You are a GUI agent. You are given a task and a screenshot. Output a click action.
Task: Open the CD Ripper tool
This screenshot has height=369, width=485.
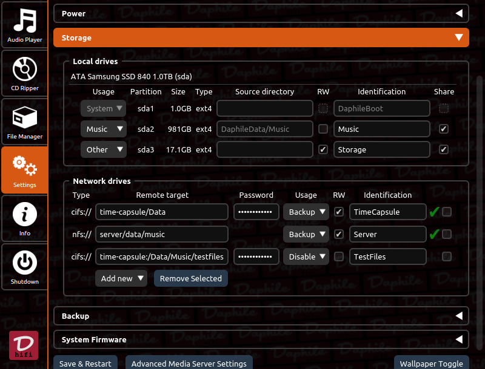(x=25, y=73)
